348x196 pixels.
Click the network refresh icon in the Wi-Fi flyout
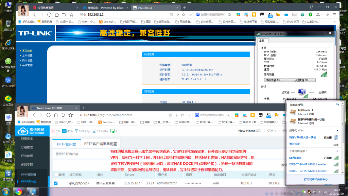(337, 104)
